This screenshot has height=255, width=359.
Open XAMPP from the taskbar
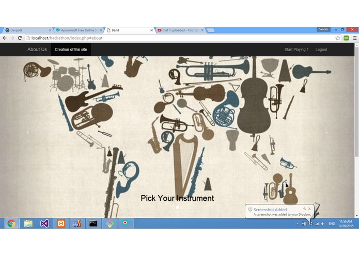pyautogui.click(x=61, y=224)
